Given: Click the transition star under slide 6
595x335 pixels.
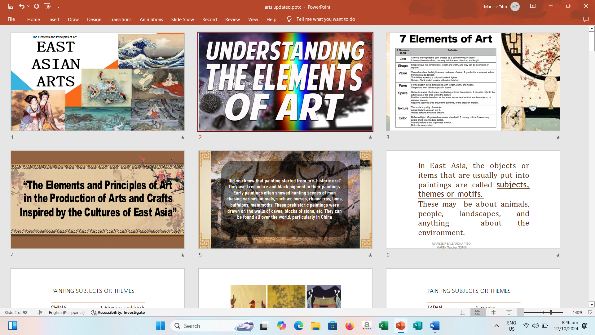Looking at the screenshot, I should 558,255.
